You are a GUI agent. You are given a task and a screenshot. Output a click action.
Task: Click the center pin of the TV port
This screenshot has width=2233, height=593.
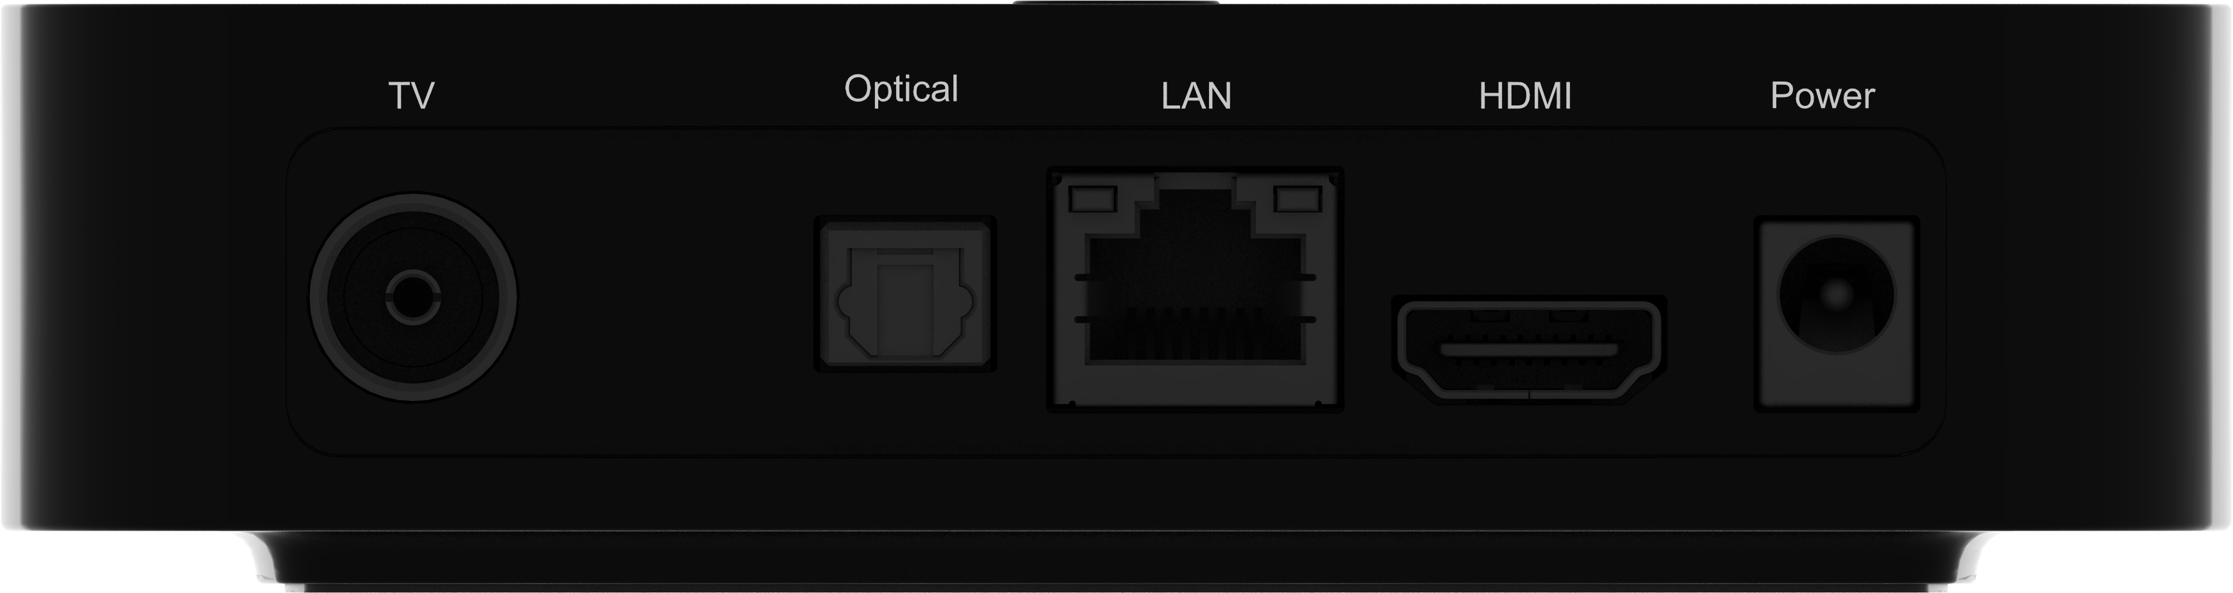412,297
